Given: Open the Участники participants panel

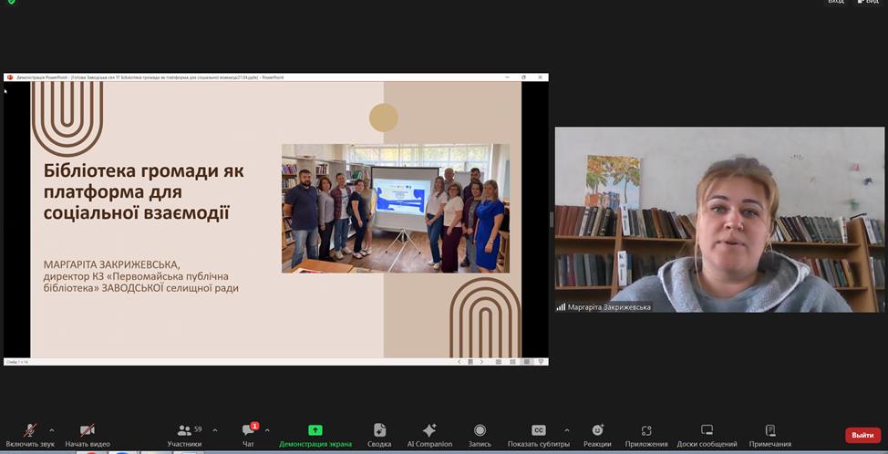Looking at the screenshot, I should 185,436.
